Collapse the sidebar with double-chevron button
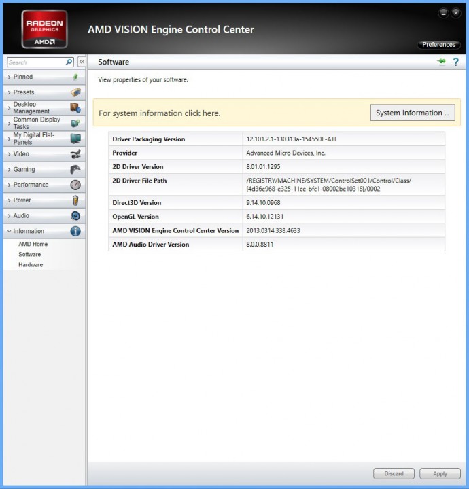The width and height of the screenshot is (469, 489). click(x=82, y=62)
